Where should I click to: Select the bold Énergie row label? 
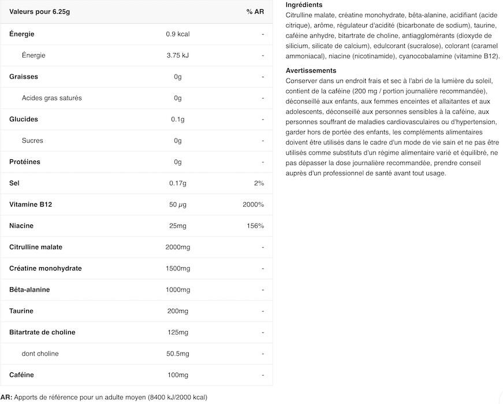(22, 34)
